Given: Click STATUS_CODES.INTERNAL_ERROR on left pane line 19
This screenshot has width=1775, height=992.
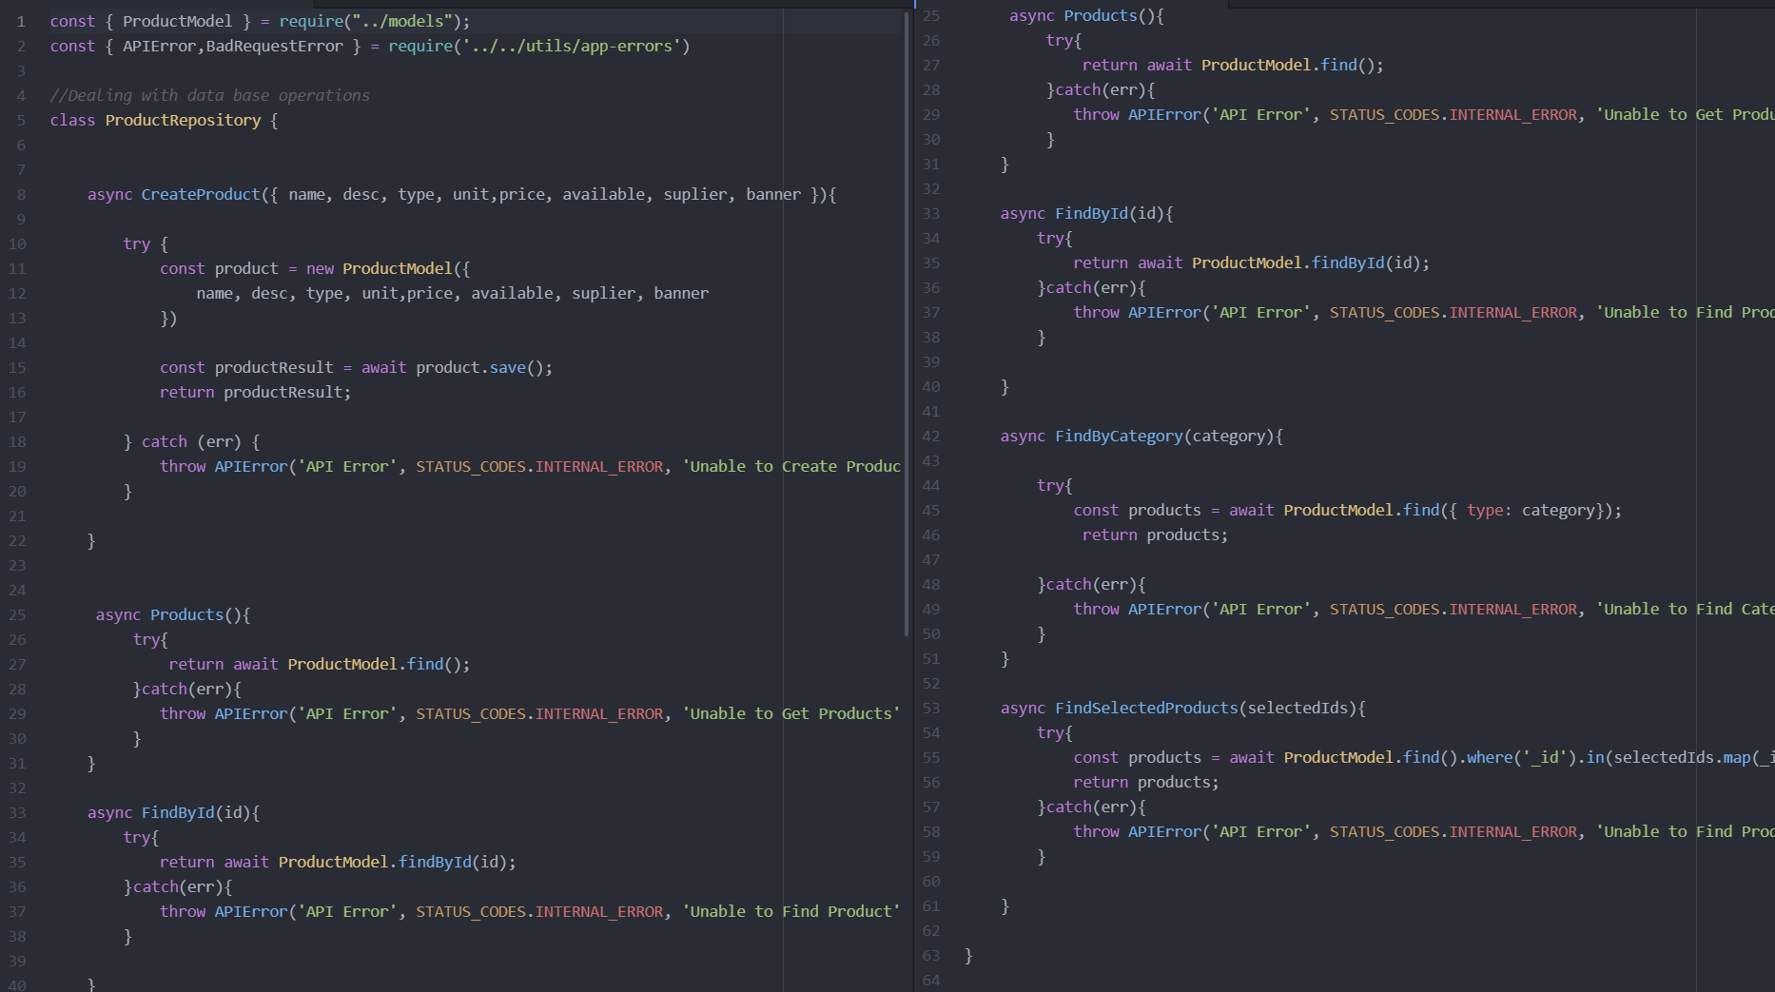Looking at the screenshot, I should (539, 466).
